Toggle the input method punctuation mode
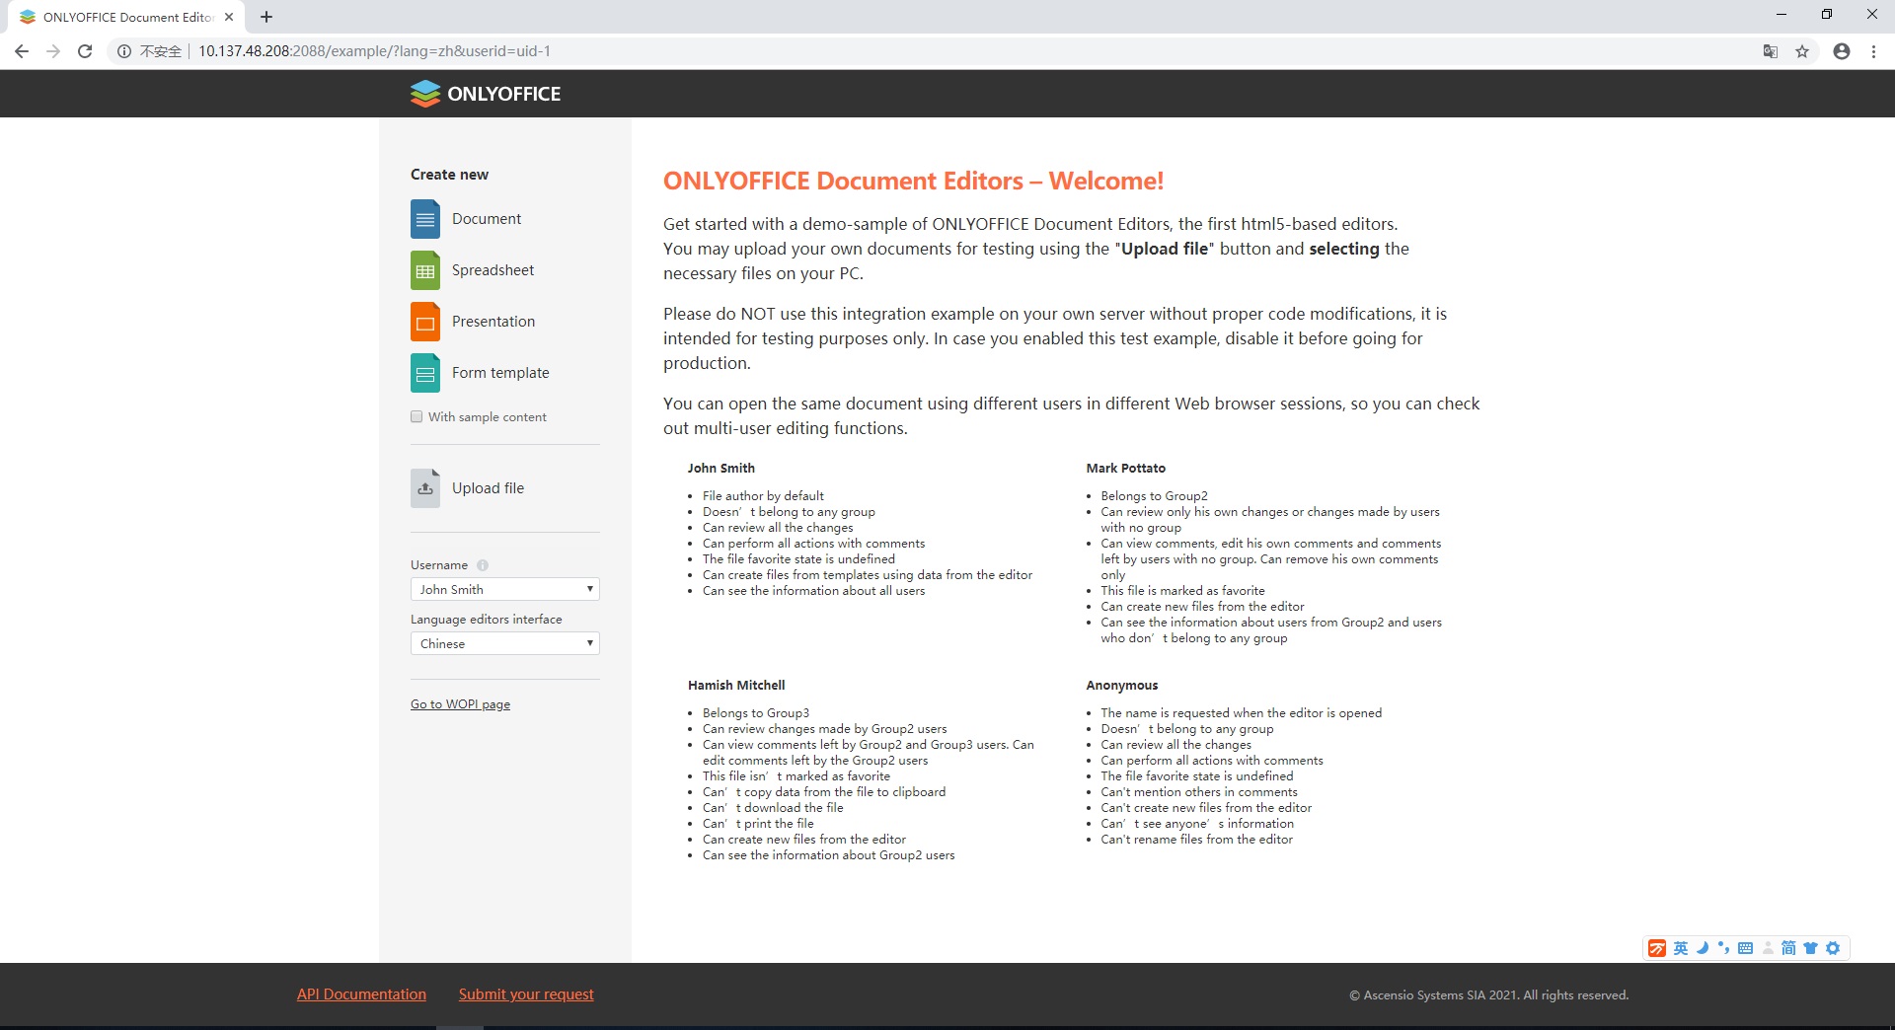Screen dimensions: 1895x1030 point(1723,948)
